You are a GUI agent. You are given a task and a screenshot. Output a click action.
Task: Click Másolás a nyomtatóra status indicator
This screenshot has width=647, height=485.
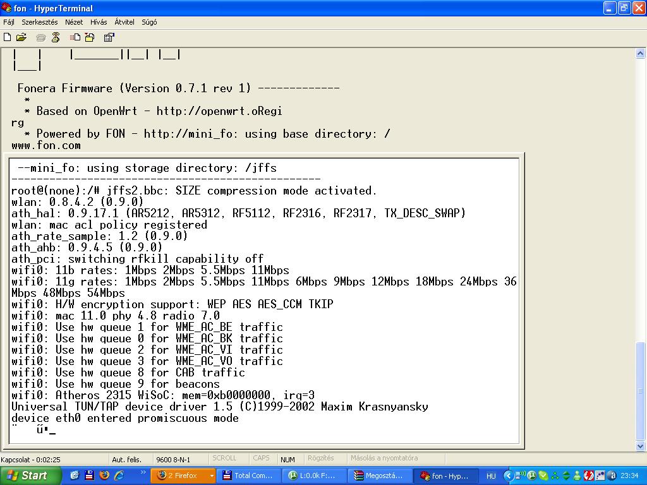[384, 458]
